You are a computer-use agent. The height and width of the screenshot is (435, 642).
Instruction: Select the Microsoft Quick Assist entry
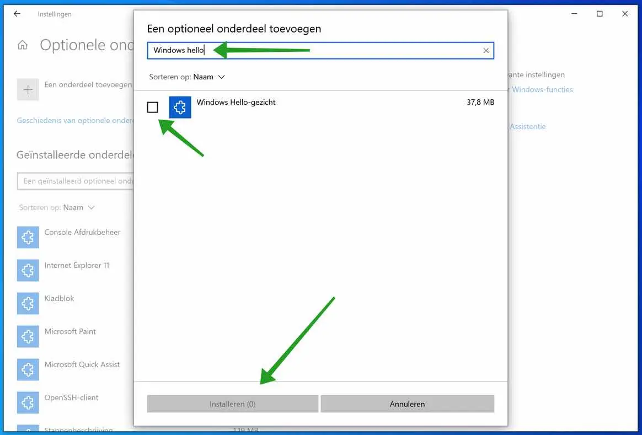(82, 364)
